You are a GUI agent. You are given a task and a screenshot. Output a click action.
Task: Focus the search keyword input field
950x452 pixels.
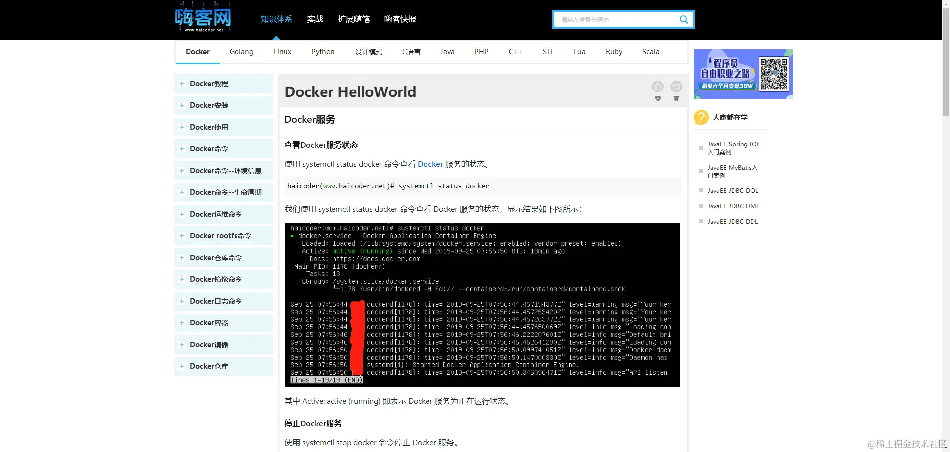pos(616,19)
